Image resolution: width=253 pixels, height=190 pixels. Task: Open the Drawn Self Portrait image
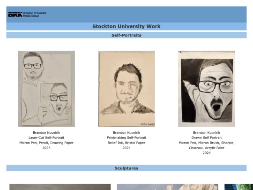[206, 89]
